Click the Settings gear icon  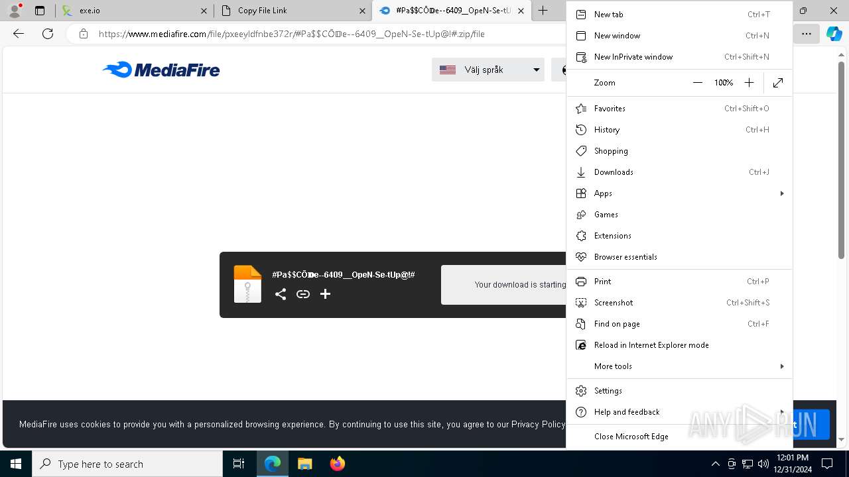[581, 391]
